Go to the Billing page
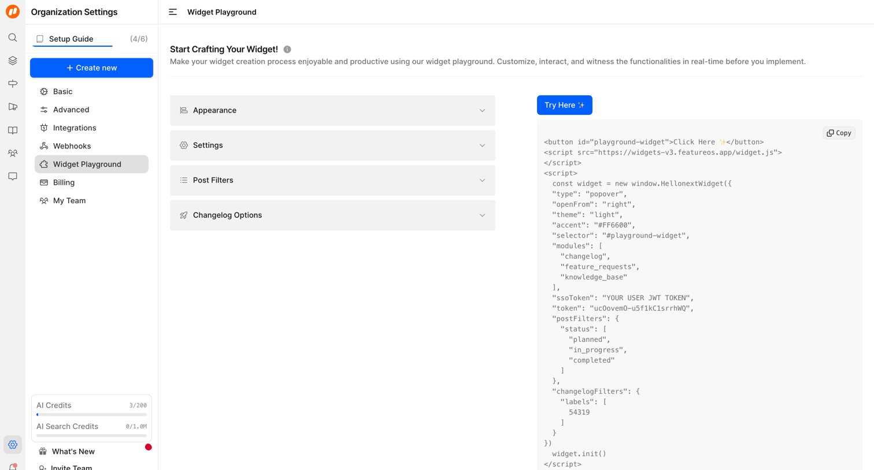874x470 pixels. point(91,182)
